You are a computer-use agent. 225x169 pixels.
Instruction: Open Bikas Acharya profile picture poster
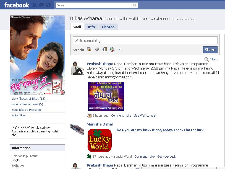click(x=37, y=55)
